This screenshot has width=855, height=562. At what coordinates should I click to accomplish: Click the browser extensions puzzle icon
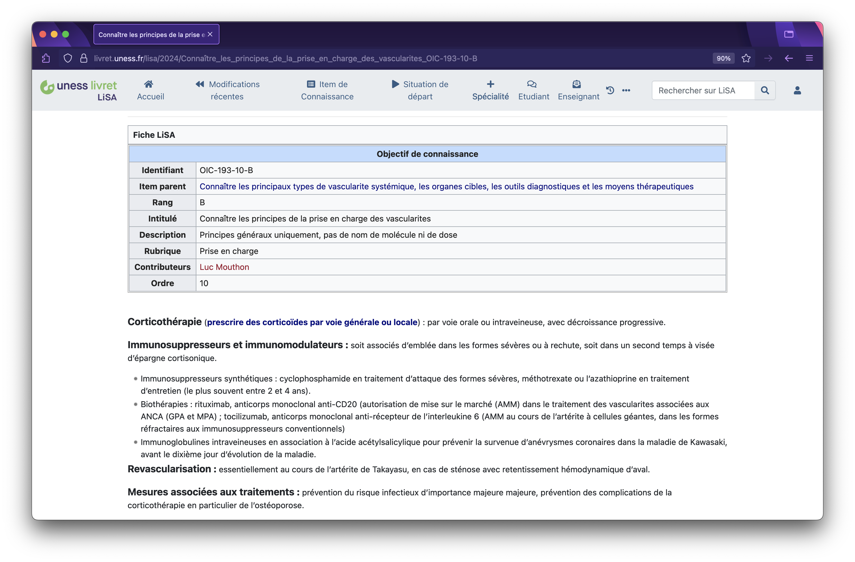(46, 58)
